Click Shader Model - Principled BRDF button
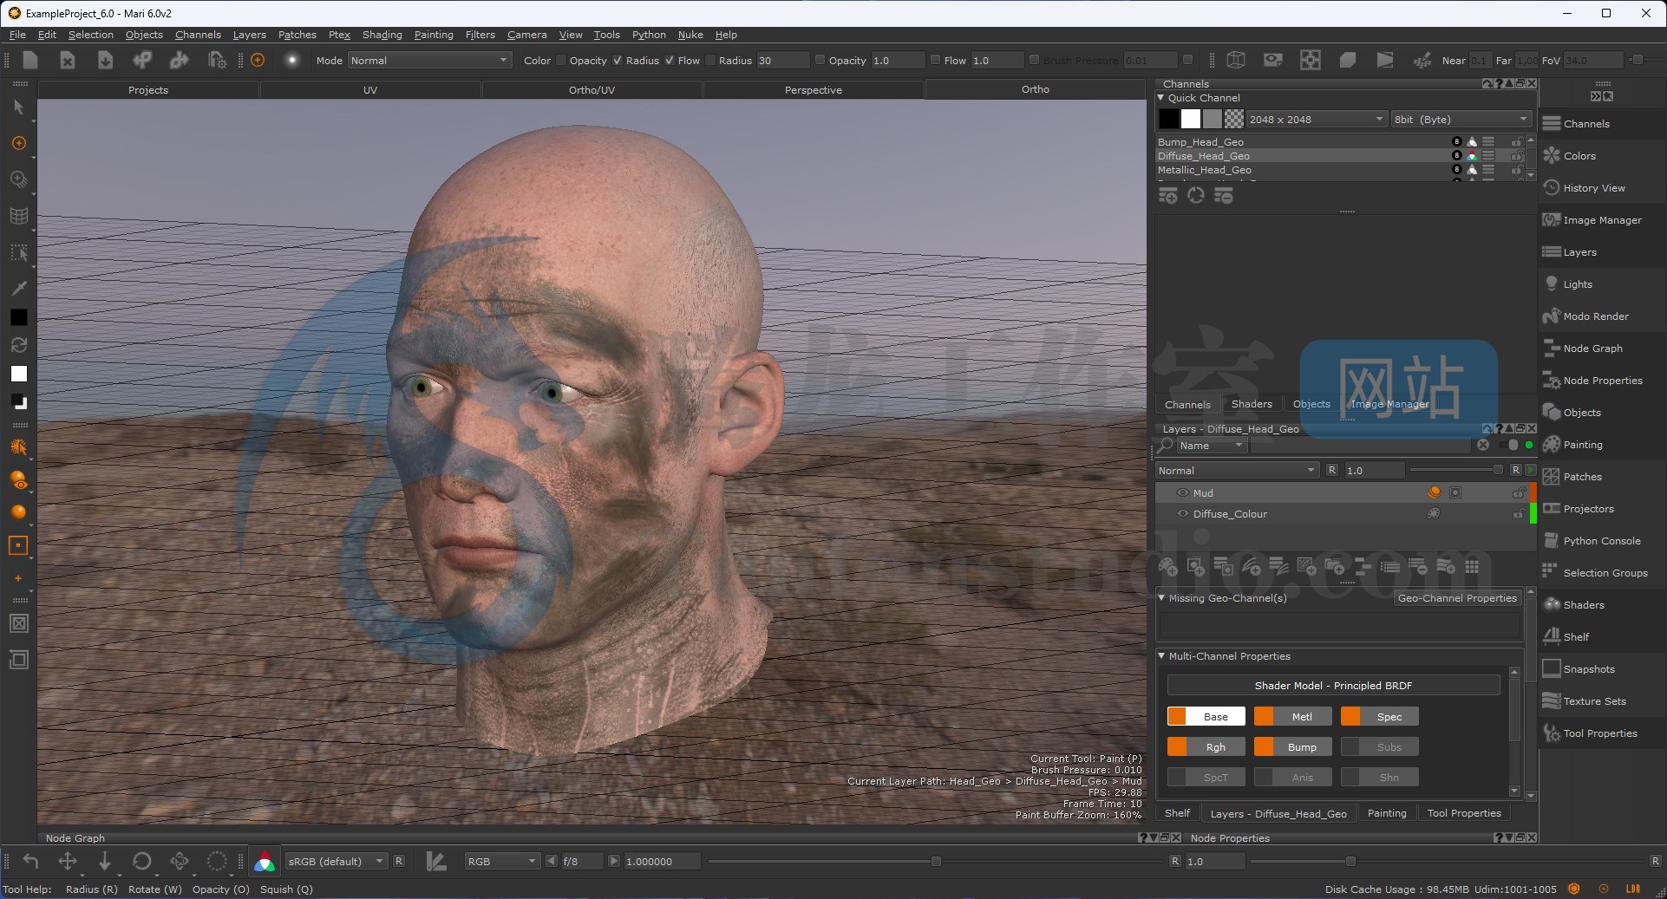The width and height of the screenshot is (1667, 899). click(1333, 685)
